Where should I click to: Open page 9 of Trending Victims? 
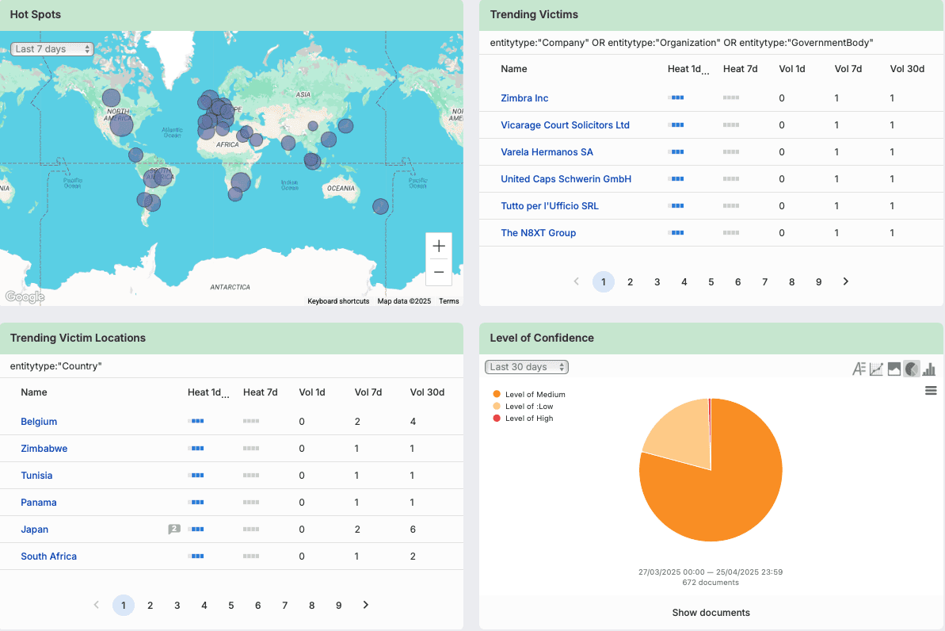tap(818, 281)
